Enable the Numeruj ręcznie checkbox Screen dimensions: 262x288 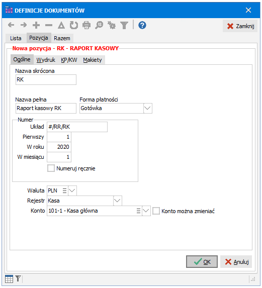click(51, 168)
